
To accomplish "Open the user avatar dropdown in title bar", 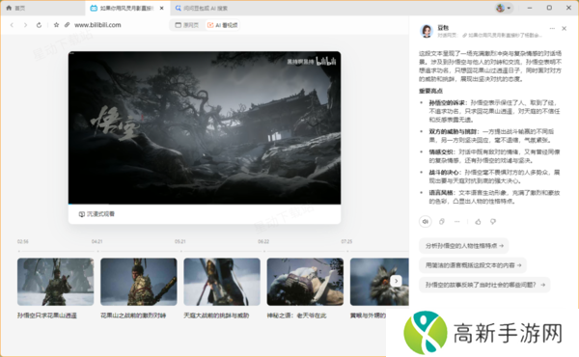I will click(504, 8).
